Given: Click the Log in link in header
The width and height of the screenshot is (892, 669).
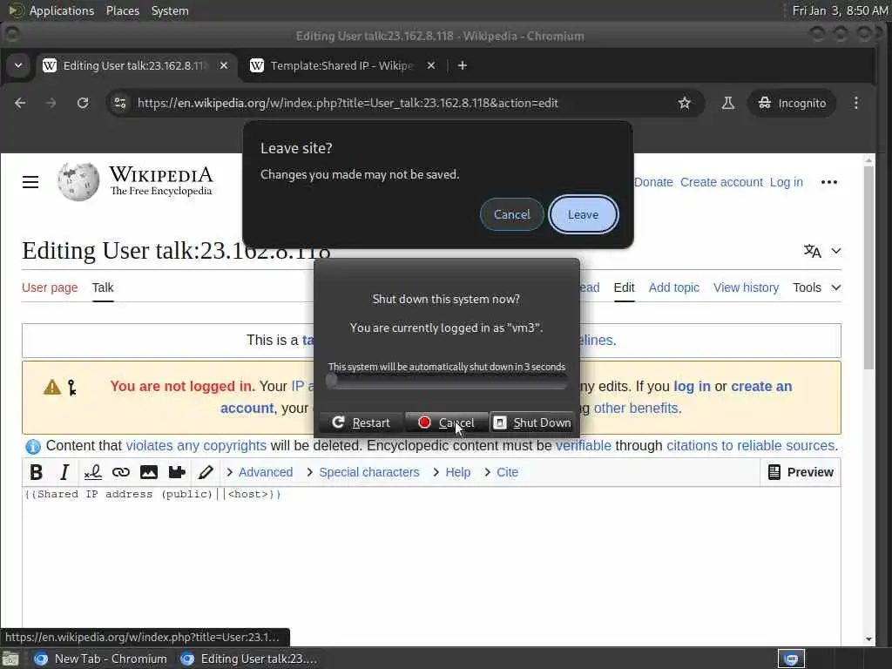Looking at the screenshot, I should click(787, 182).
